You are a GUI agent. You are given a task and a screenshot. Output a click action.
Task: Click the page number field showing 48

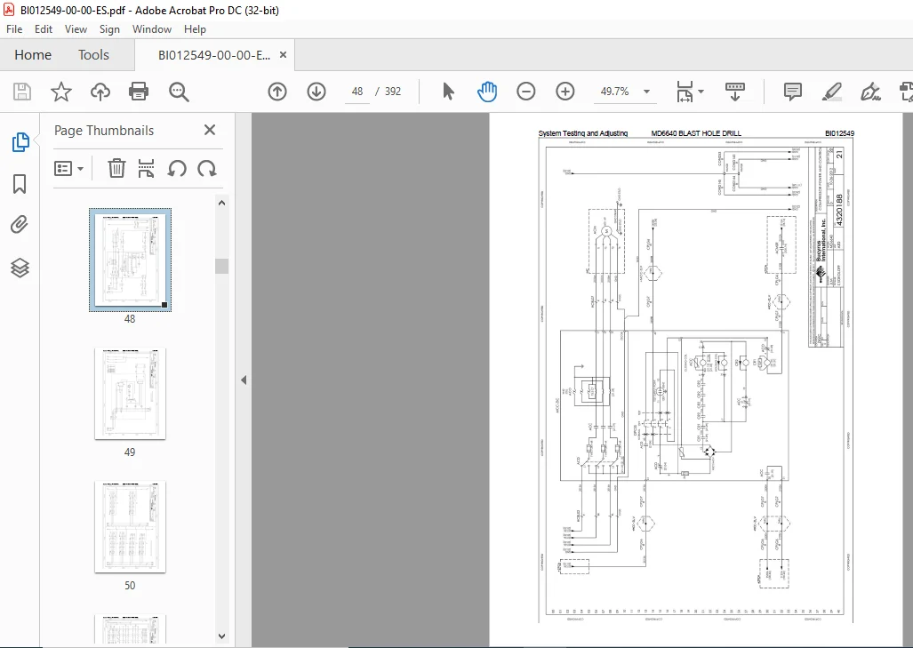click(x=356, y=92)
